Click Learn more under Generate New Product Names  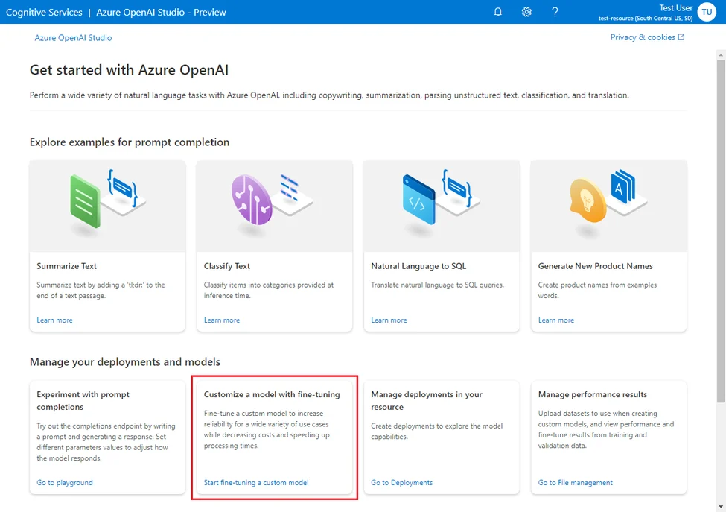[556, 320]
